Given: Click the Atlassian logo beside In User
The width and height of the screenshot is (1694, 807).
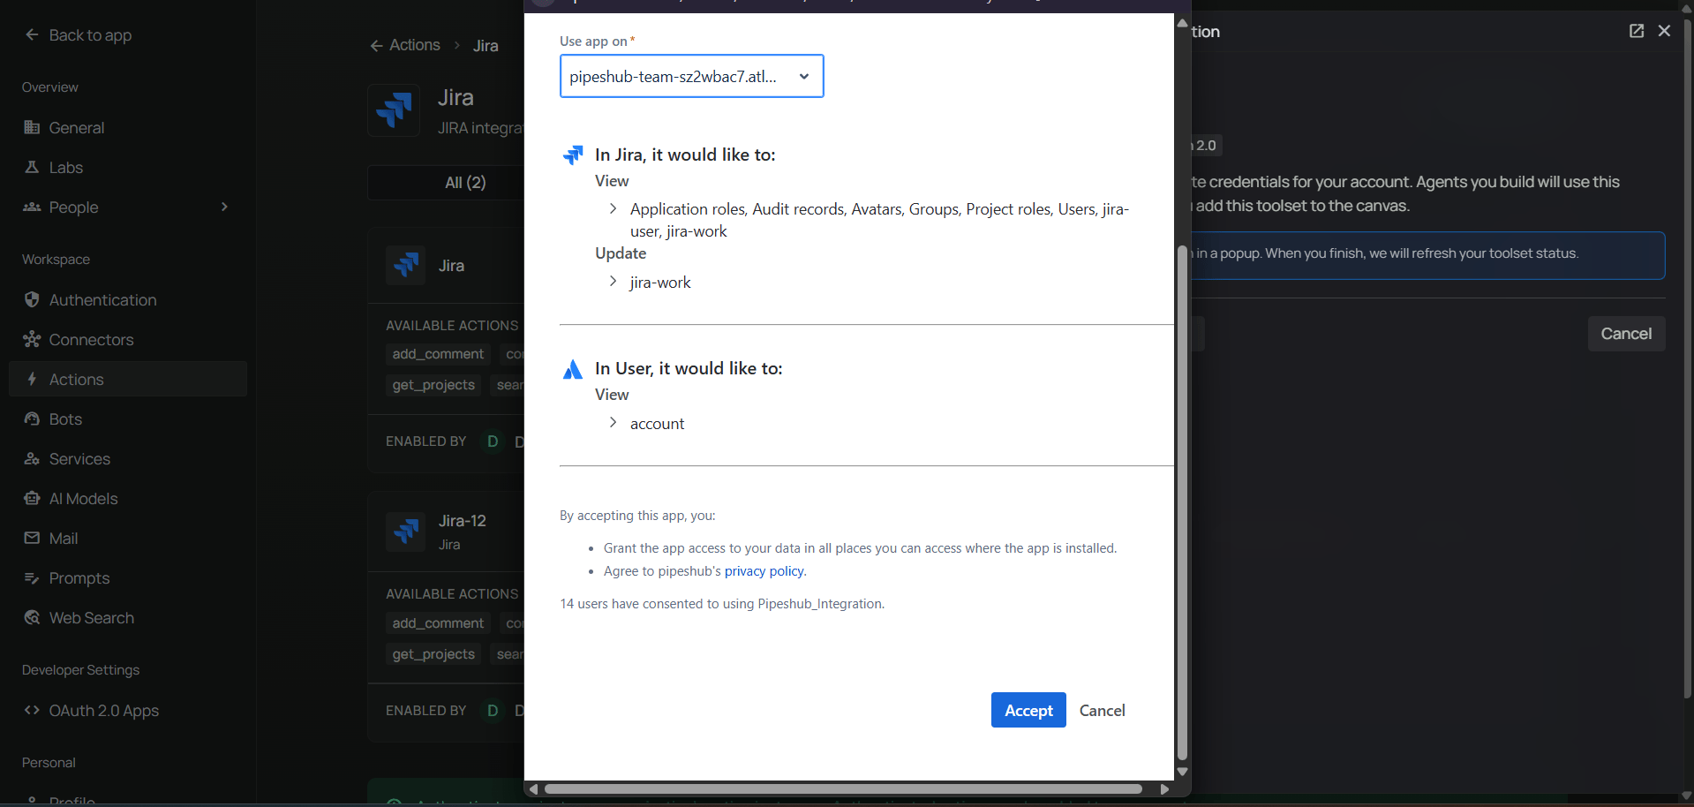Looking at the screenshot, I should point(573,369).
